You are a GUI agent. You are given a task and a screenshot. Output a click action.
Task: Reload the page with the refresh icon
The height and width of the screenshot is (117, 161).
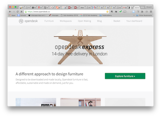coord(18,12)
